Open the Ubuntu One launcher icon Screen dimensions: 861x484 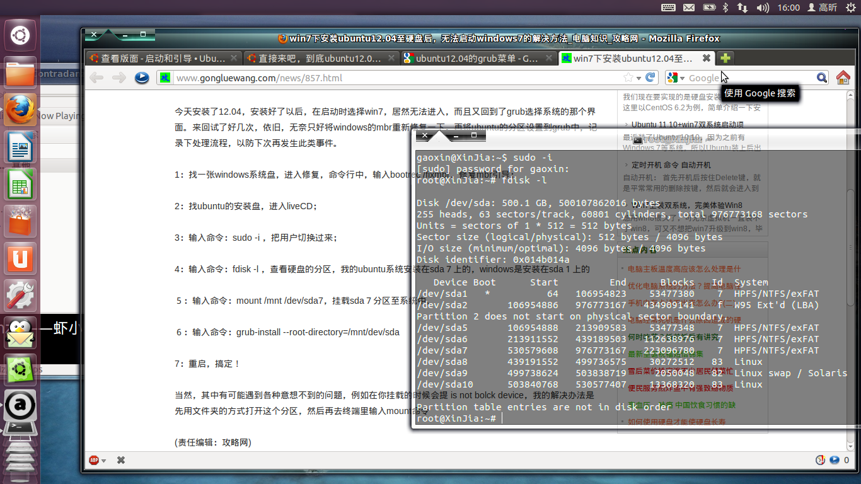pyautogui.click(x=20, y=258)
